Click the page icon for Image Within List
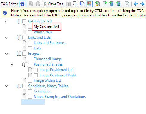Image resolution: width=146 pixels, height=114 pixels. click(24, 80)
